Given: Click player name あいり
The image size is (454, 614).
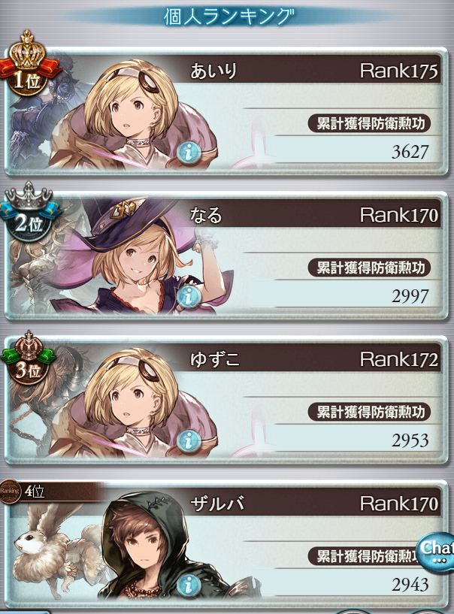Looking at the screenshot, I should click(x=214, y=71).
